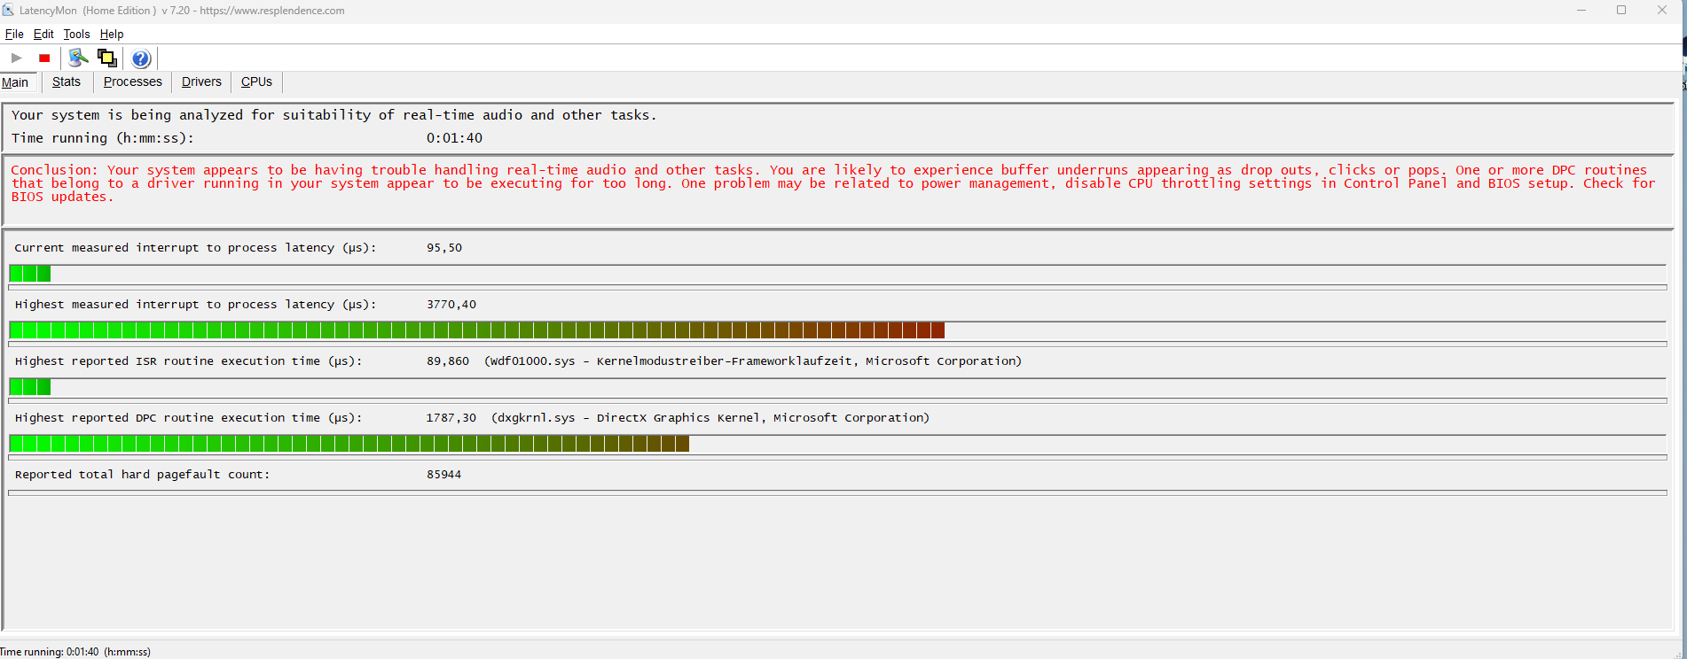The image size is (1687, 659).
Task: Click the dxgkrnl.sys driver text
Action: 710,418
